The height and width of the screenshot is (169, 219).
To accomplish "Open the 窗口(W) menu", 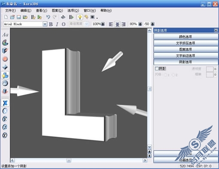I will [x=90, y=10].
